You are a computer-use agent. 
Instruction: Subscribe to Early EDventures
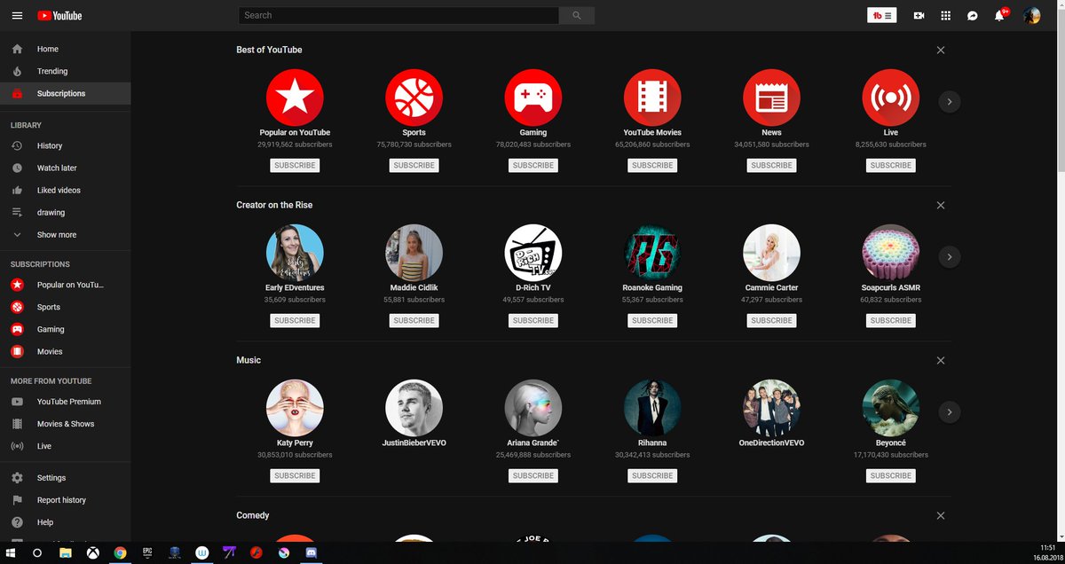point(295,320)
